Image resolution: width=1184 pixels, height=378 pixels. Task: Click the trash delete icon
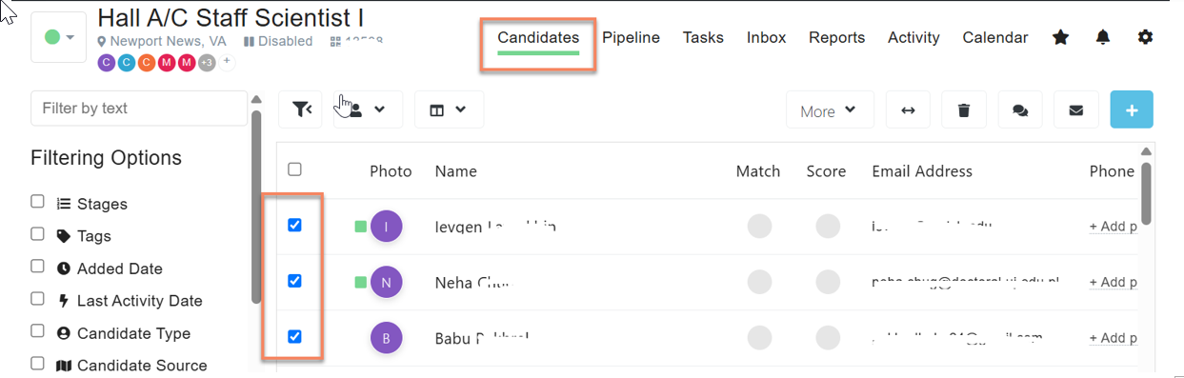(x=964, y=110)
